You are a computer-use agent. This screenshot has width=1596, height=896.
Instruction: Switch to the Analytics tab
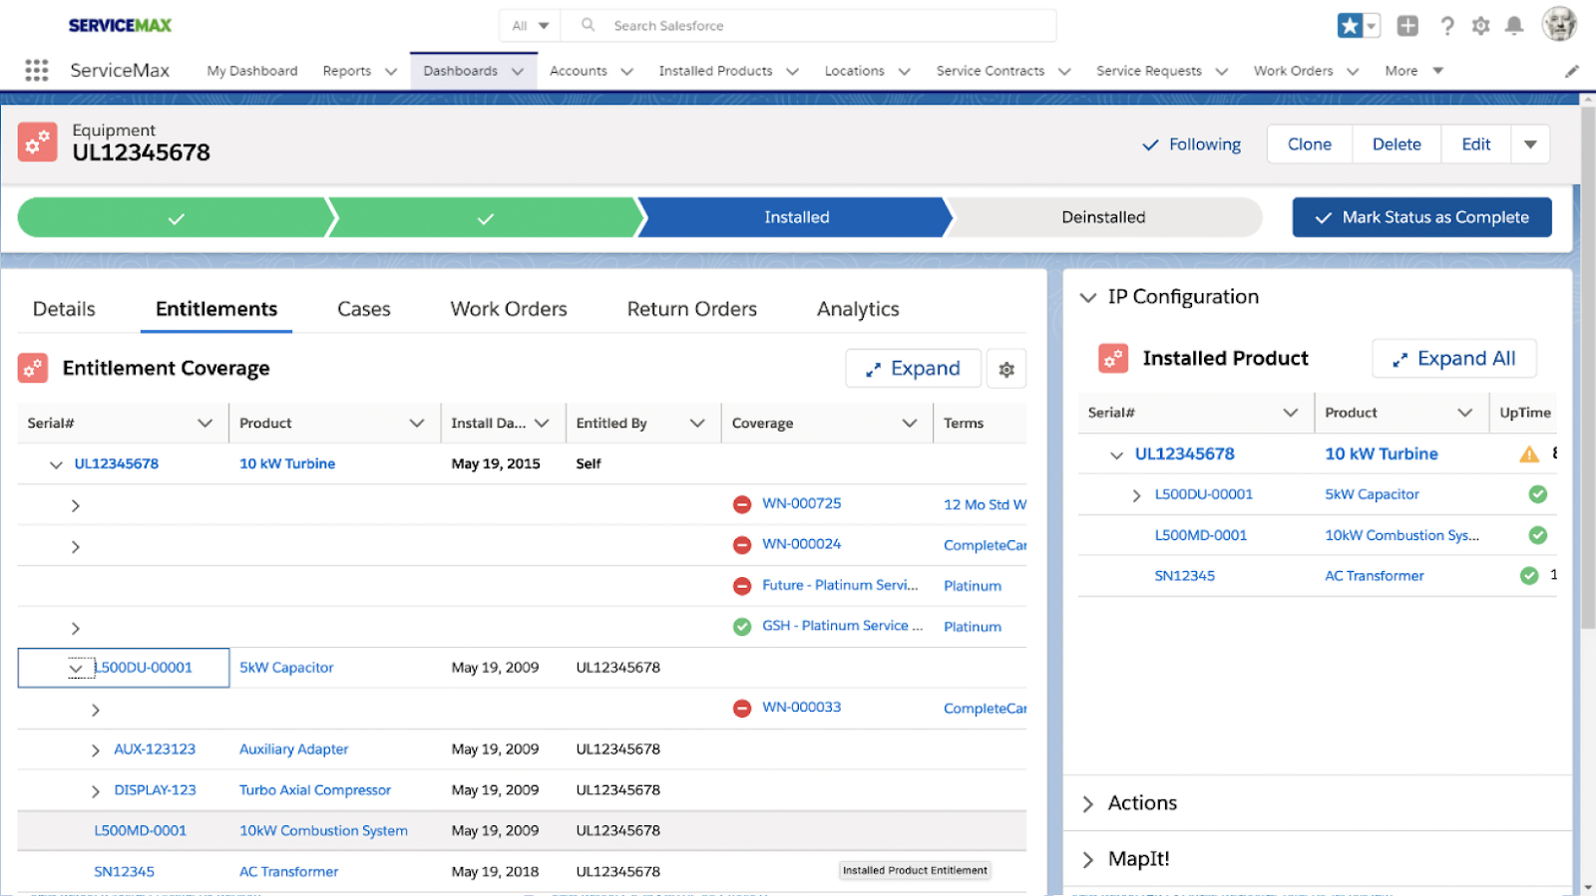point(858,309)
